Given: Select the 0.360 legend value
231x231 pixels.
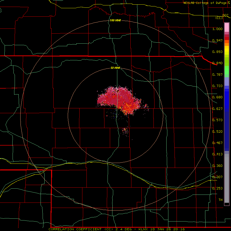Looking at the screenshot, I should point(217,166).
